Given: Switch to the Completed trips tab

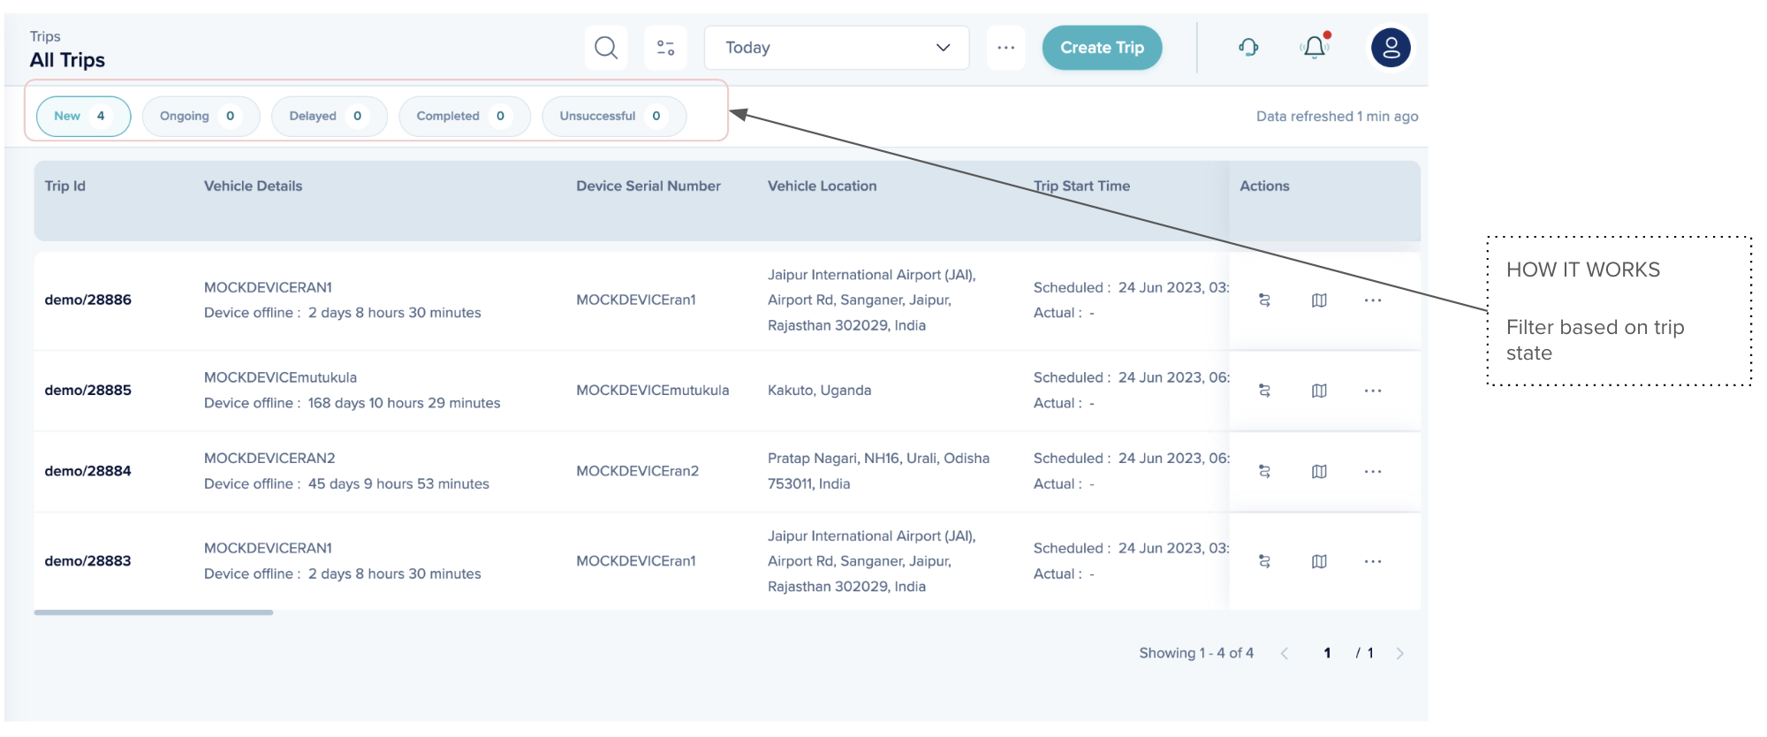Looking at the screenshot, I should [x=464, y=117].
